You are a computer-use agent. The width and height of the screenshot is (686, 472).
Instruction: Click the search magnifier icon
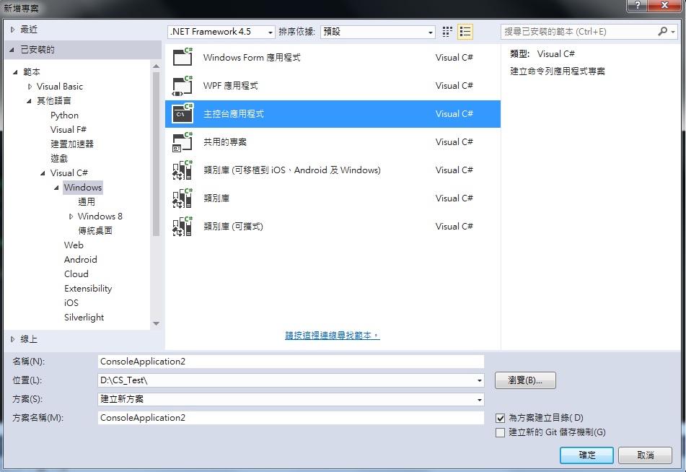pyautogui.click(x=663, y=32)
